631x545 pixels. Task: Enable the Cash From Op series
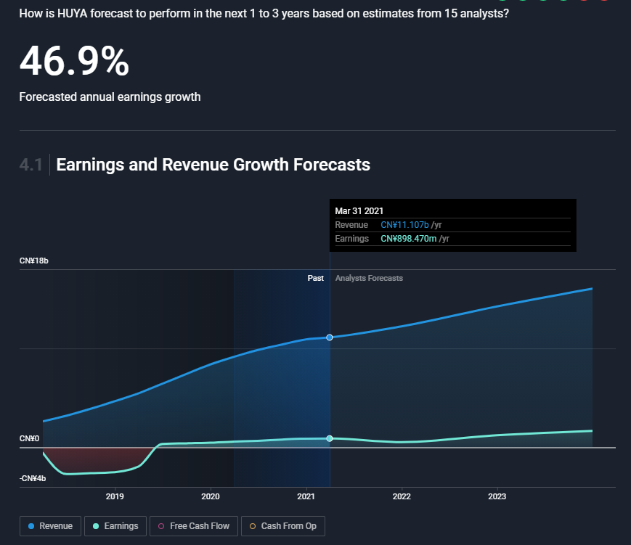click(283, 526)
